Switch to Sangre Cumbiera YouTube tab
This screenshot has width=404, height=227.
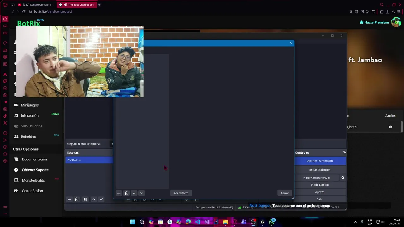point(36,5)
